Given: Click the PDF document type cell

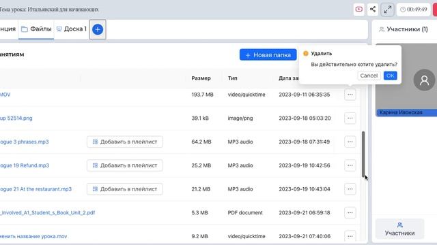Looking at the screenshot, I should (x=245, y=212).
